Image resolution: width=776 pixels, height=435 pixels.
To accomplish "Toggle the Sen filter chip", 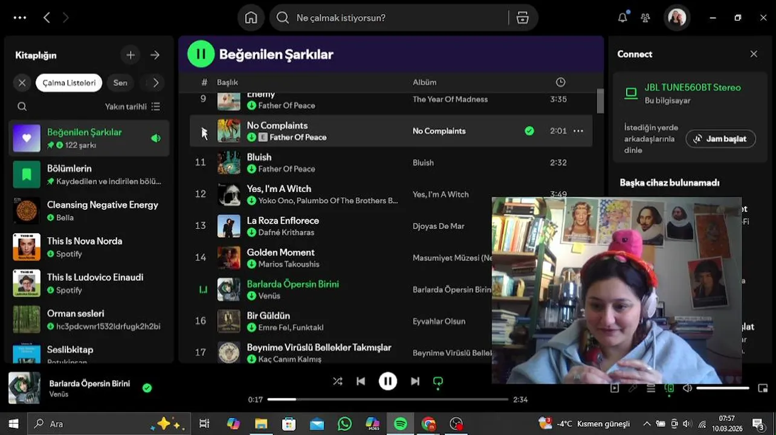I will pyautogui.click(x=120, y=83).
